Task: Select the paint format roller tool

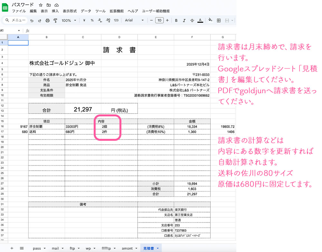Action: pos(55,20)
